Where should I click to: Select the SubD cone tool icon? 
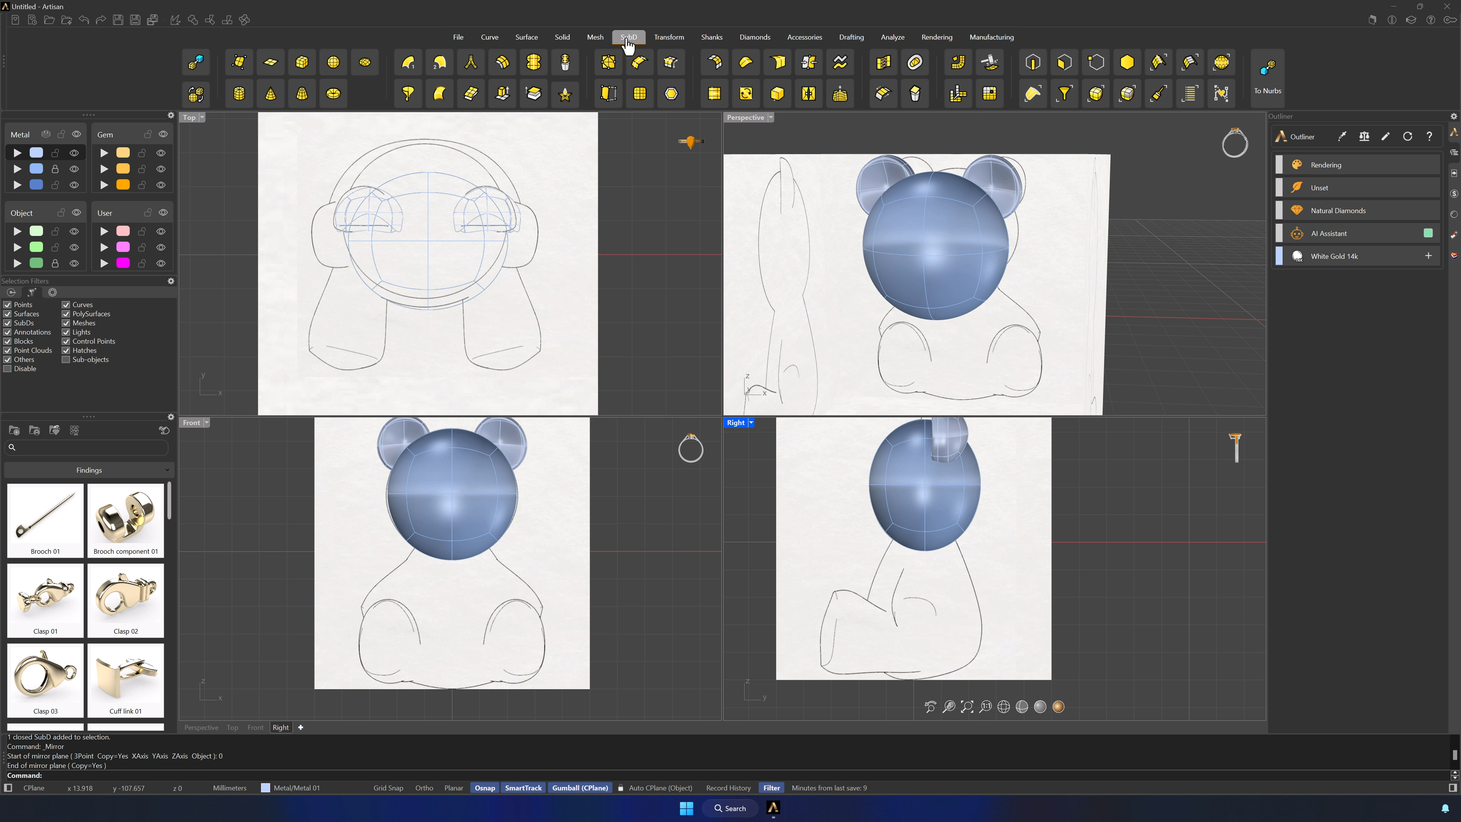click(271, 94)
